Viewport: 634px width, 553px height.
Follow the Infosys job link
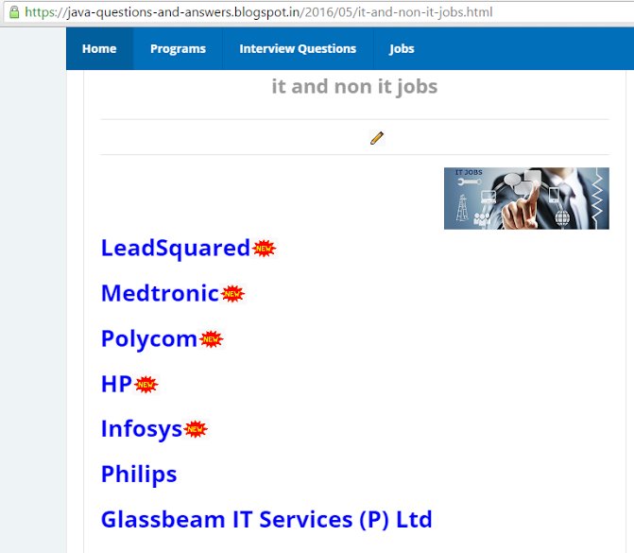click(x=142, y=429)
